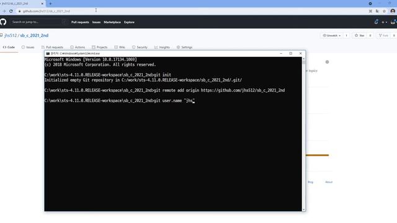397x223 pixels.
Task: Open a new browser tab with plus
Action: [x=50, y=4]
